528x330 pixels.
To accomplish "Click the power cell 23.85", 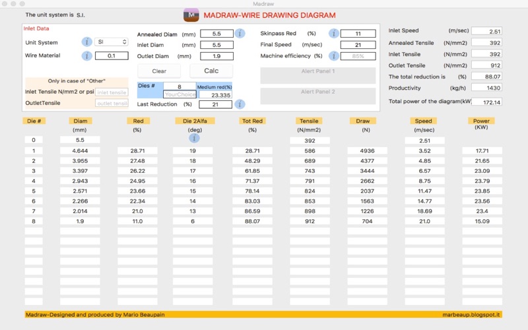I will 482,191.
